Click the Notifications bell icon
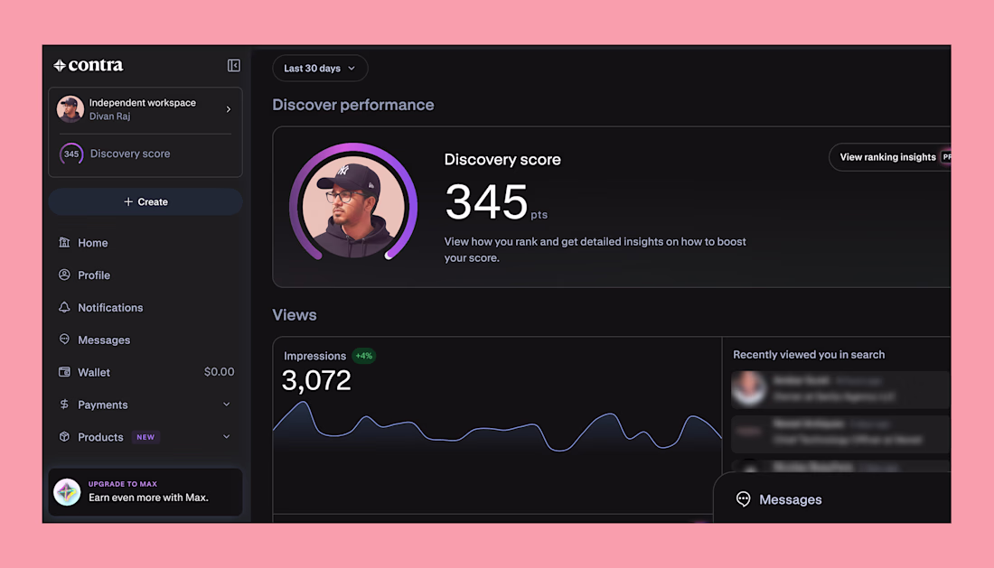The image size is (994, 568). coord(64,307)
